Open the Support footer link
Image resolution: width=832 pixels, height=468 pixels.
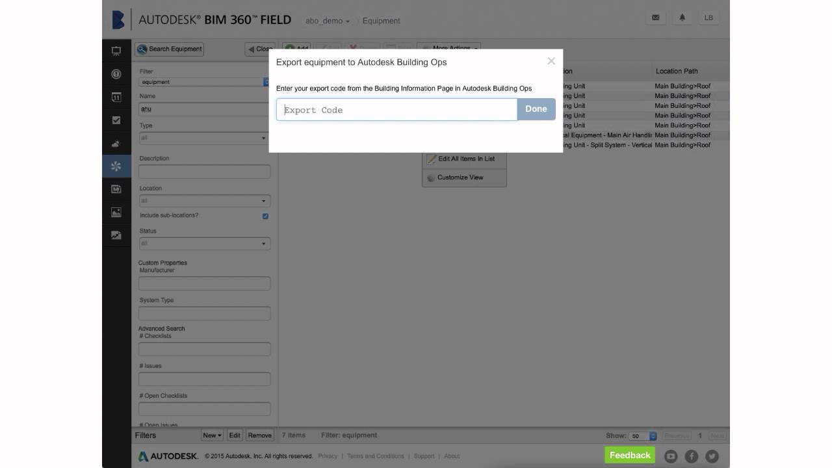[x=424, y=456]
